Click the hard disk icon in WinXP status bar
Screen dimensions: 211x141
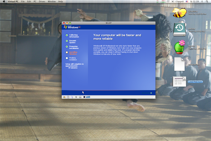click(64, 97)
